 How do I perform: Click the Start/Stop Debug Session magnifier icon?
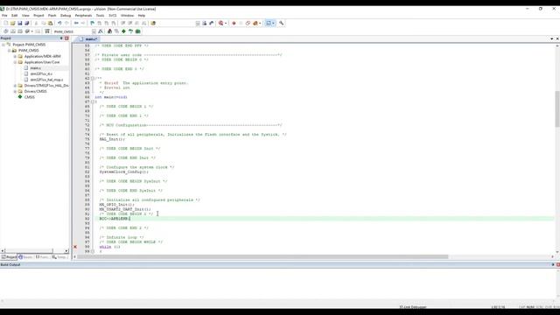click(x=220, y=24)
